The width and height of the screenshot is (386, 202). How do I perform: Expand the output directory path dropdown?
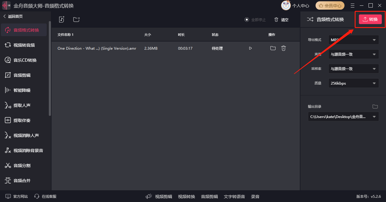click(x=344, y=117)
